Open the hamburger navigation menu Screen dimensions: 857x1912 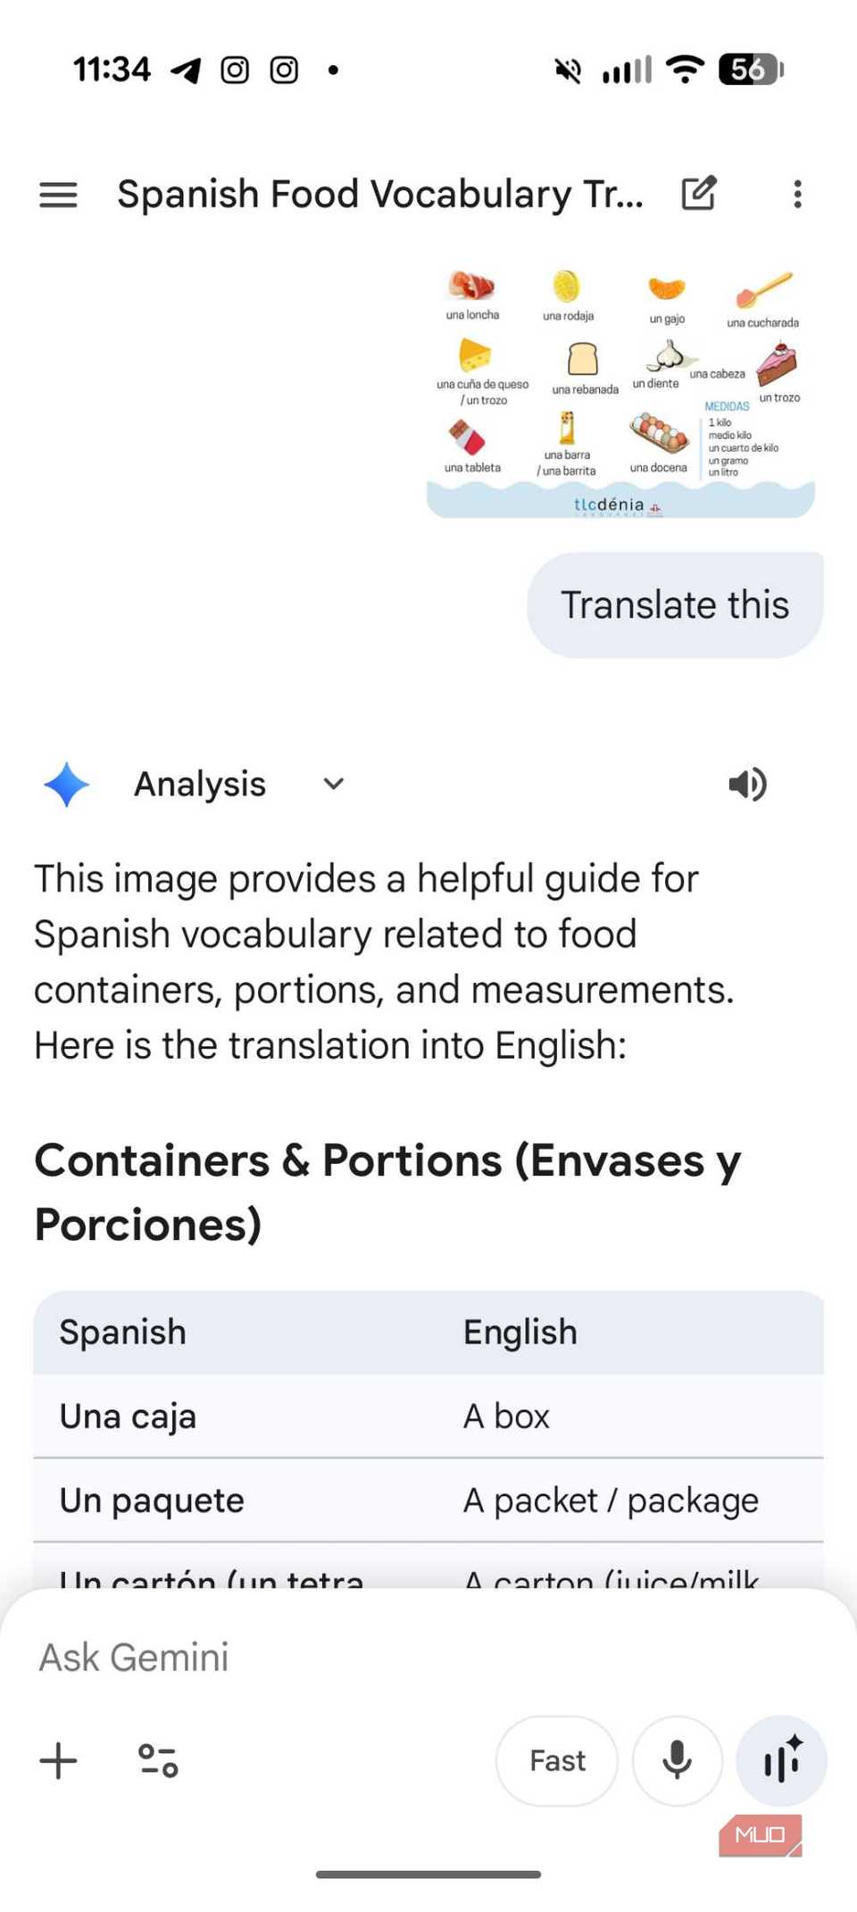(x=58, y=195)
